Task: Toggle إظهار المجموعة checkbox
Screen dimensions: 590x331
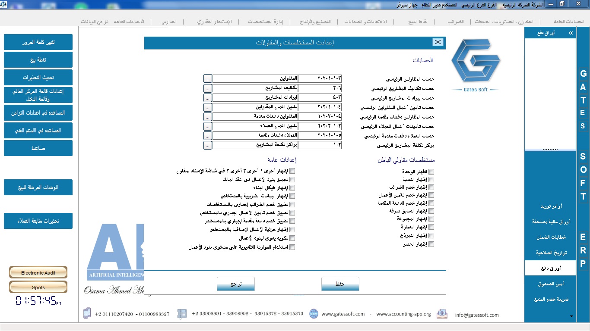Action: [x=431, y=219]
